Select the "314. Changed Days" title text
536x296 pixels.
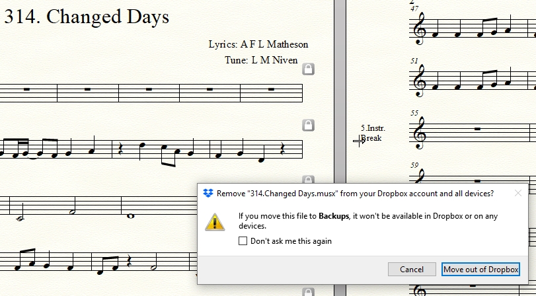click(x=87, y=17)
